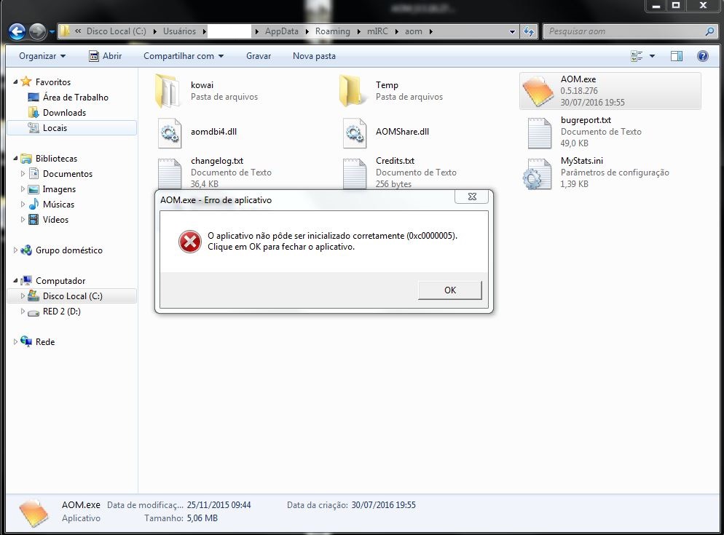Image resolution: width=724 pixels, height=535 pixels.
Task: Expand the Documentos library node
Action: tap(23, 173)
